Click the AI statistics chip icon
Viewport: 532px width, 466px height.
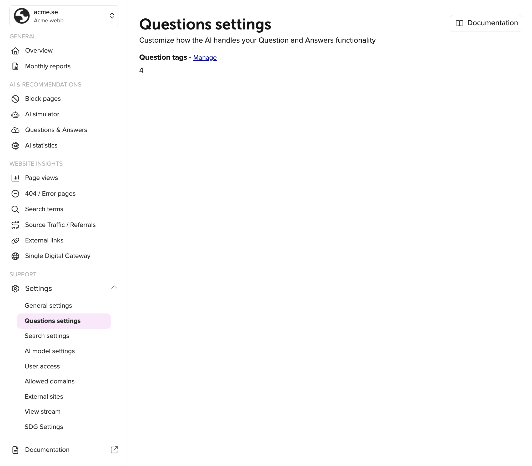15,146
